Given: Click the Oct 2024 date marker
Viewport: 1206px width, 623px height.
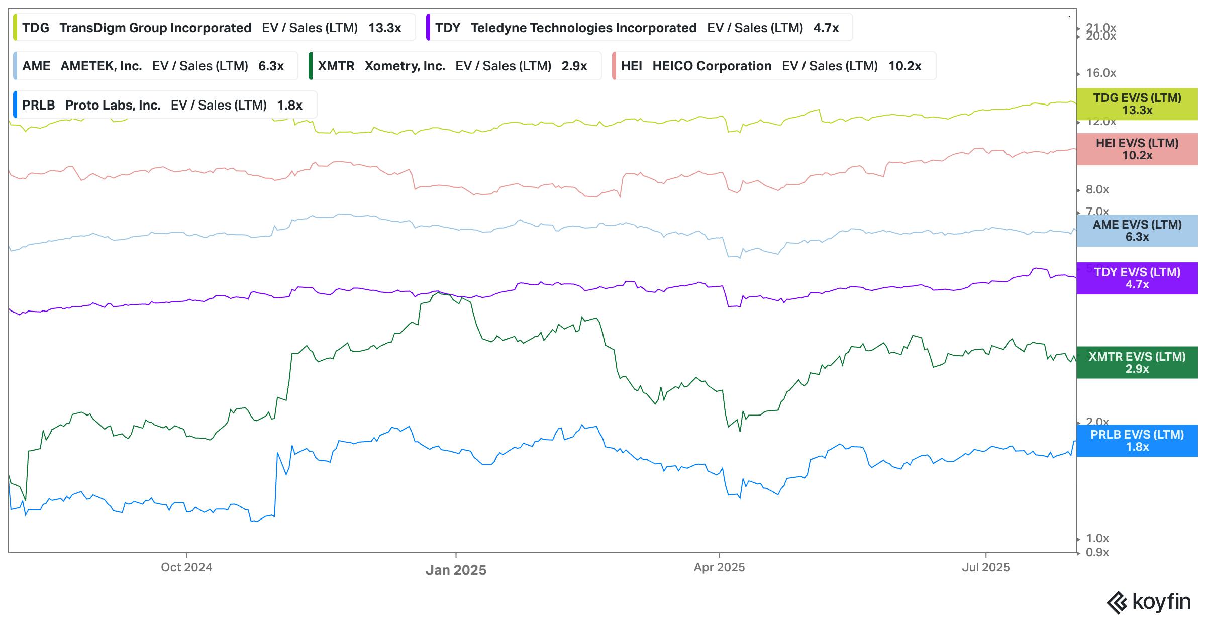Looking at the screenshot, I should (186, 567).
